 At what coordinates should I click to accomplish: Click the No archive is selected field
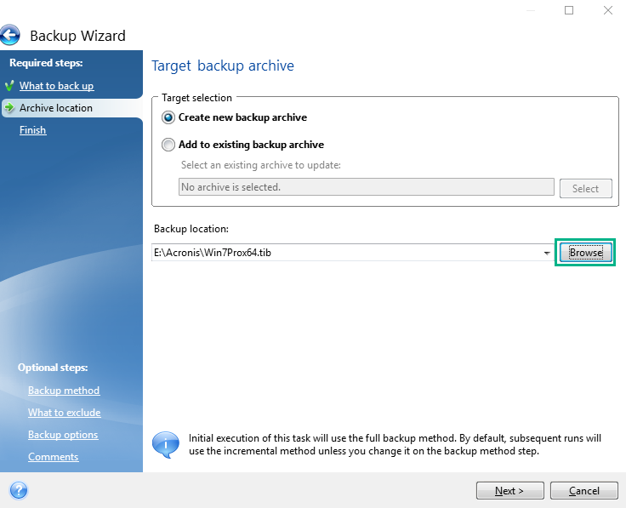click(x=367, y=187)
